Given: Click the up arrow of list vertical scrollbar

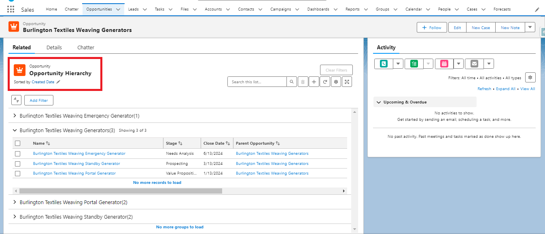Looking at the screenshot, I should coord(355,112).
